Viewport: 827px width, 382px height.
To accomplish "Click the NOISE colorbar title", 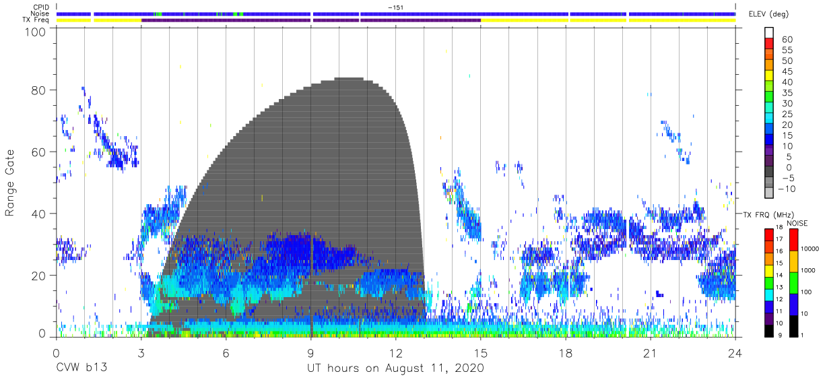I will point(797,223).
